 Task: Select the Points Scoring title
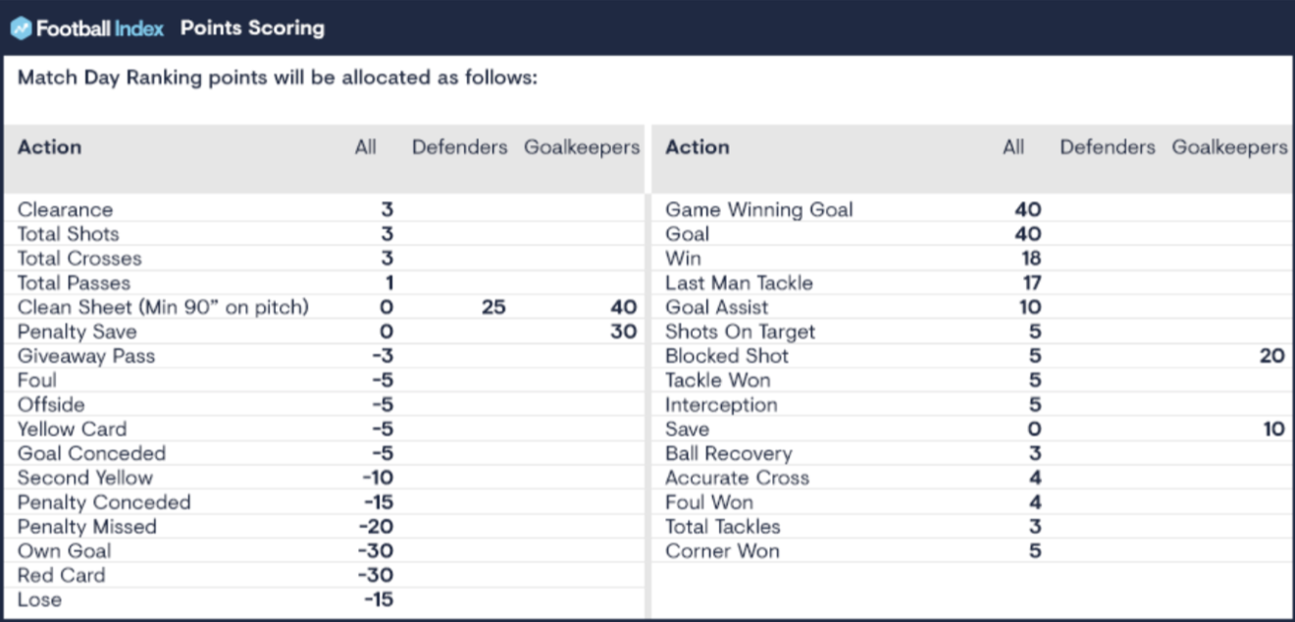pos(252,28)
